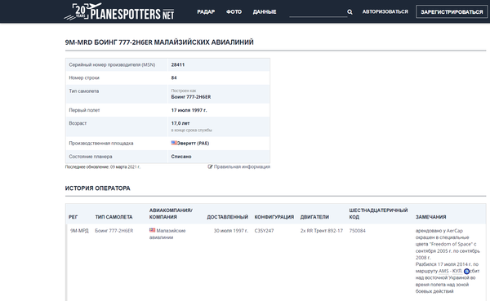Click the Planespotters.net logo
Viewport: 490px width, 301px height.
[x=119, y=12]
